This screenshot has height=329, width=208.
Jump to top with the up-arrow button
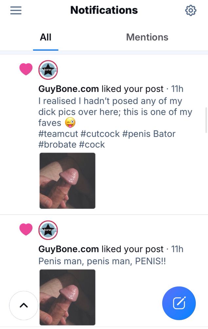(24, 305)
